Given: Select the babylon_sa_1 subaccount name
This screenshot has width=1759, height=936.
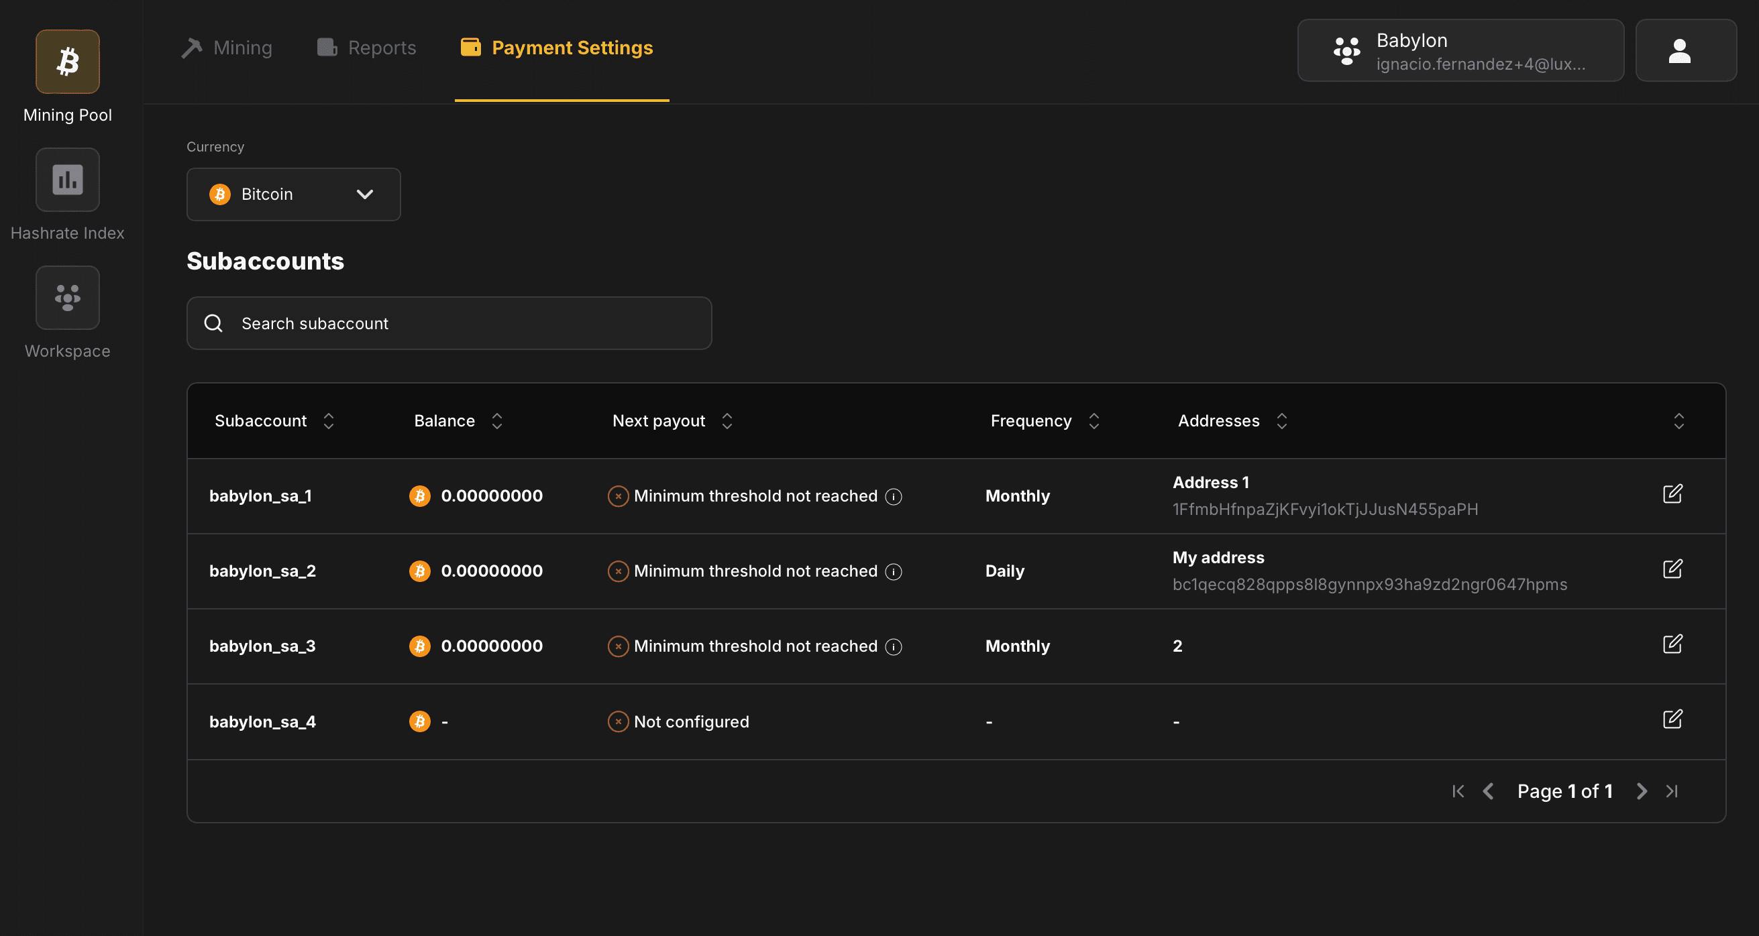Looking at the screenshot, I should click(260, 496).
